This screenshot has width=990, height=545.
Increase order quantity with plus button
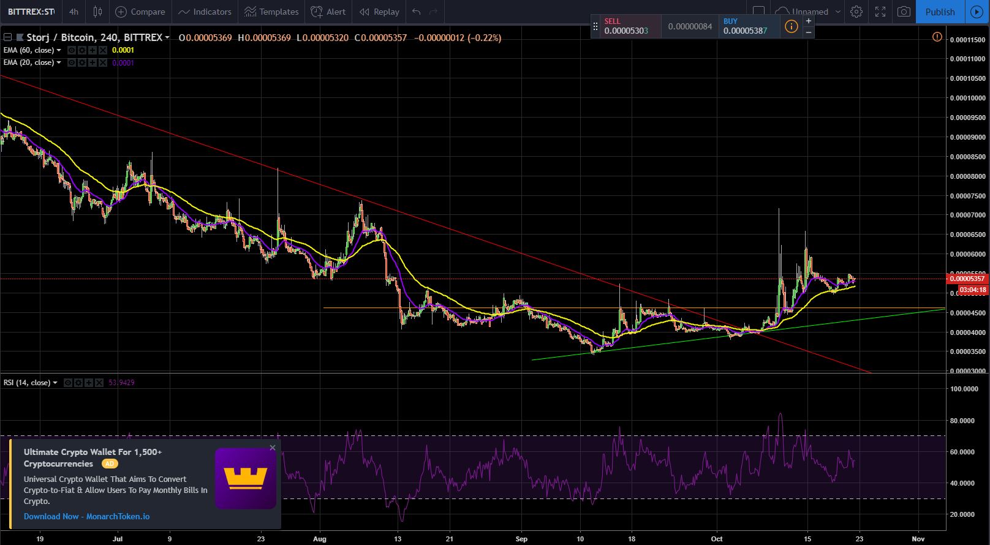pos(809,21)
